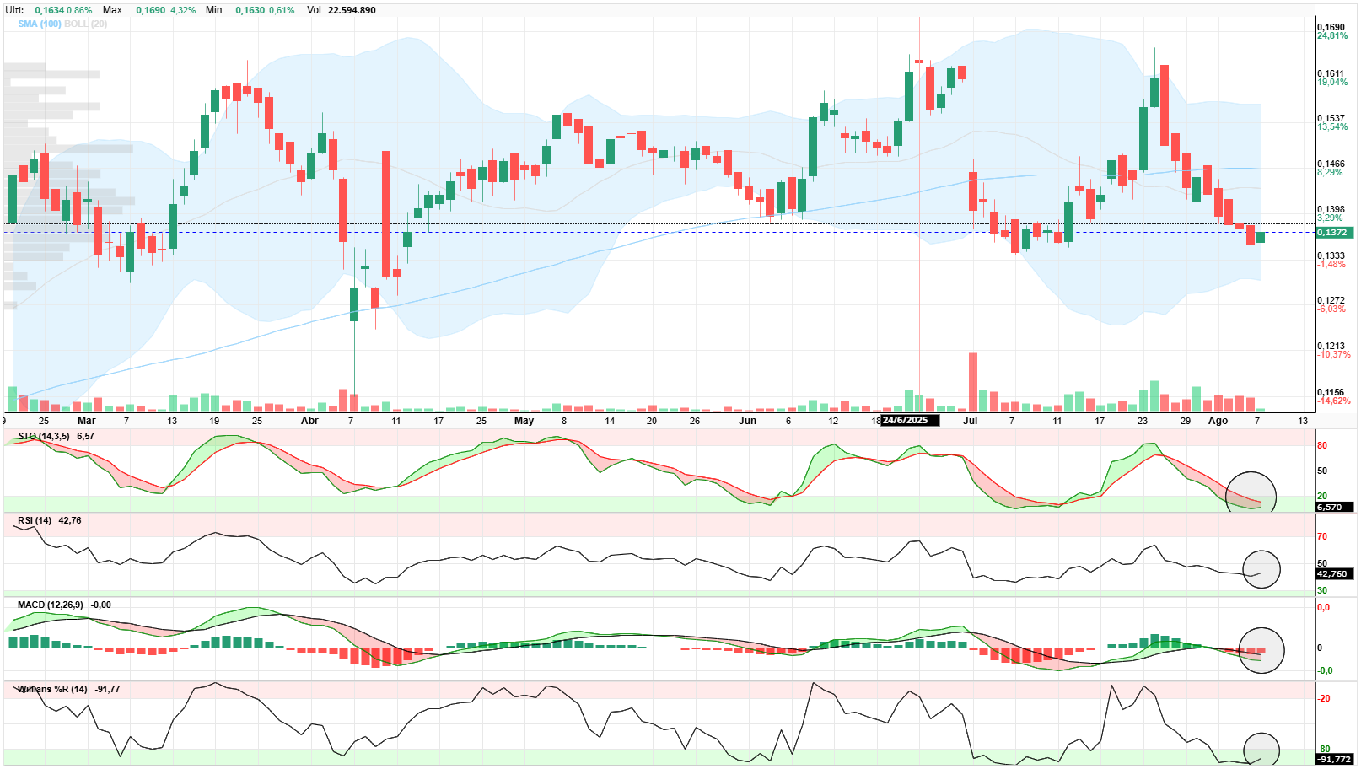Click the 0,1466 price axis label

coord(1331,164)
